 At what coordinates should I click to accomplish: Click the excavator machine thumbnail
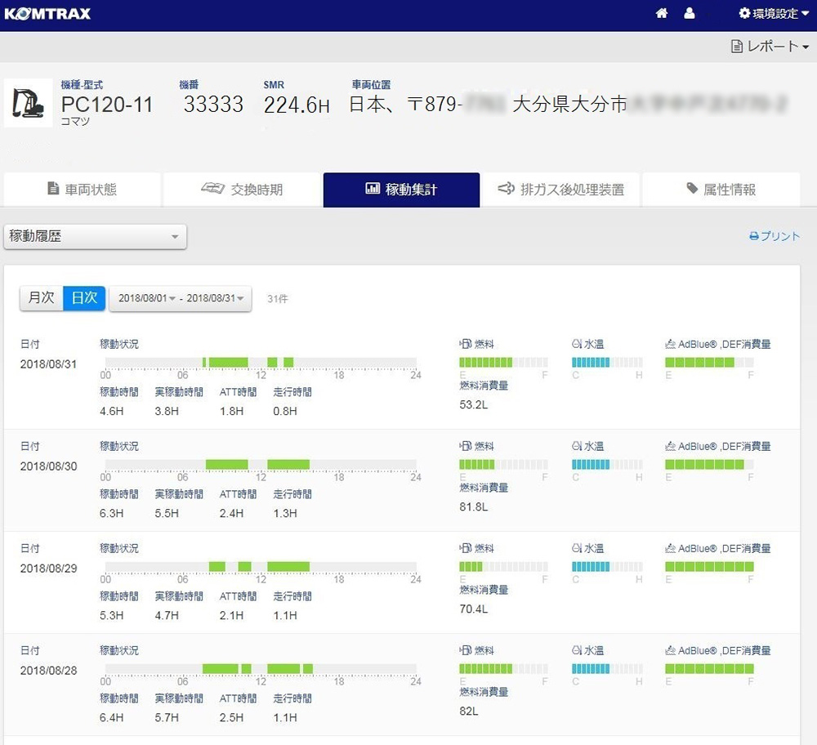click(29, 103)
